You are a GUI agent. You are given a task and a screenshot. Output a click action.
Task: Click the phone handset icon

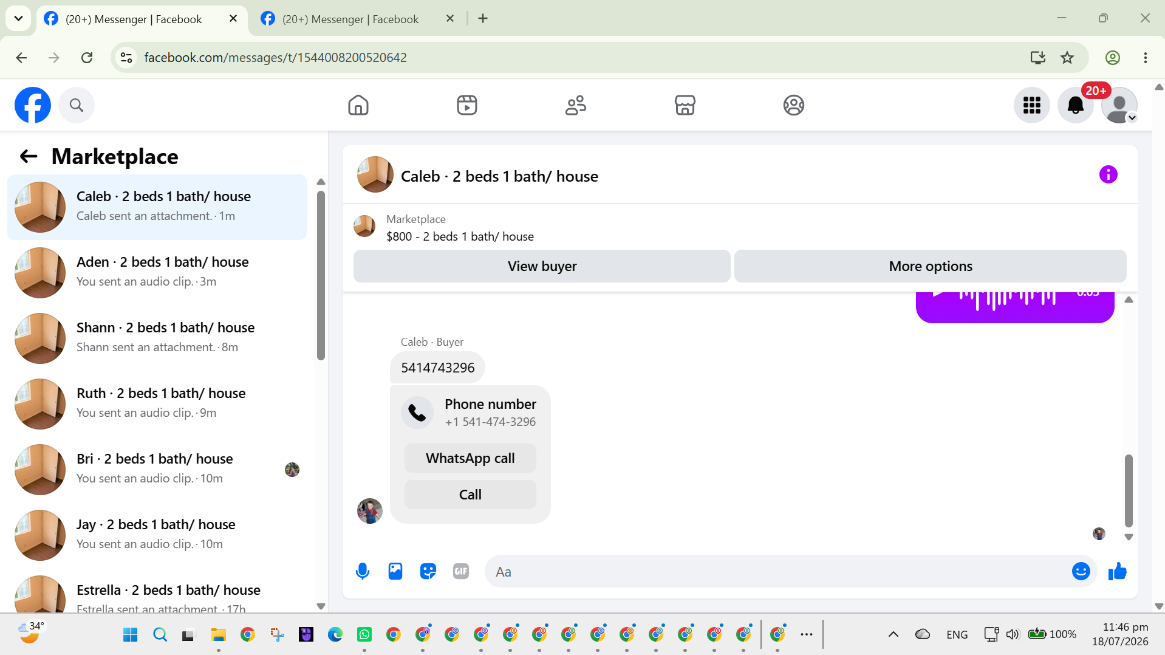[x=417, y=413]
